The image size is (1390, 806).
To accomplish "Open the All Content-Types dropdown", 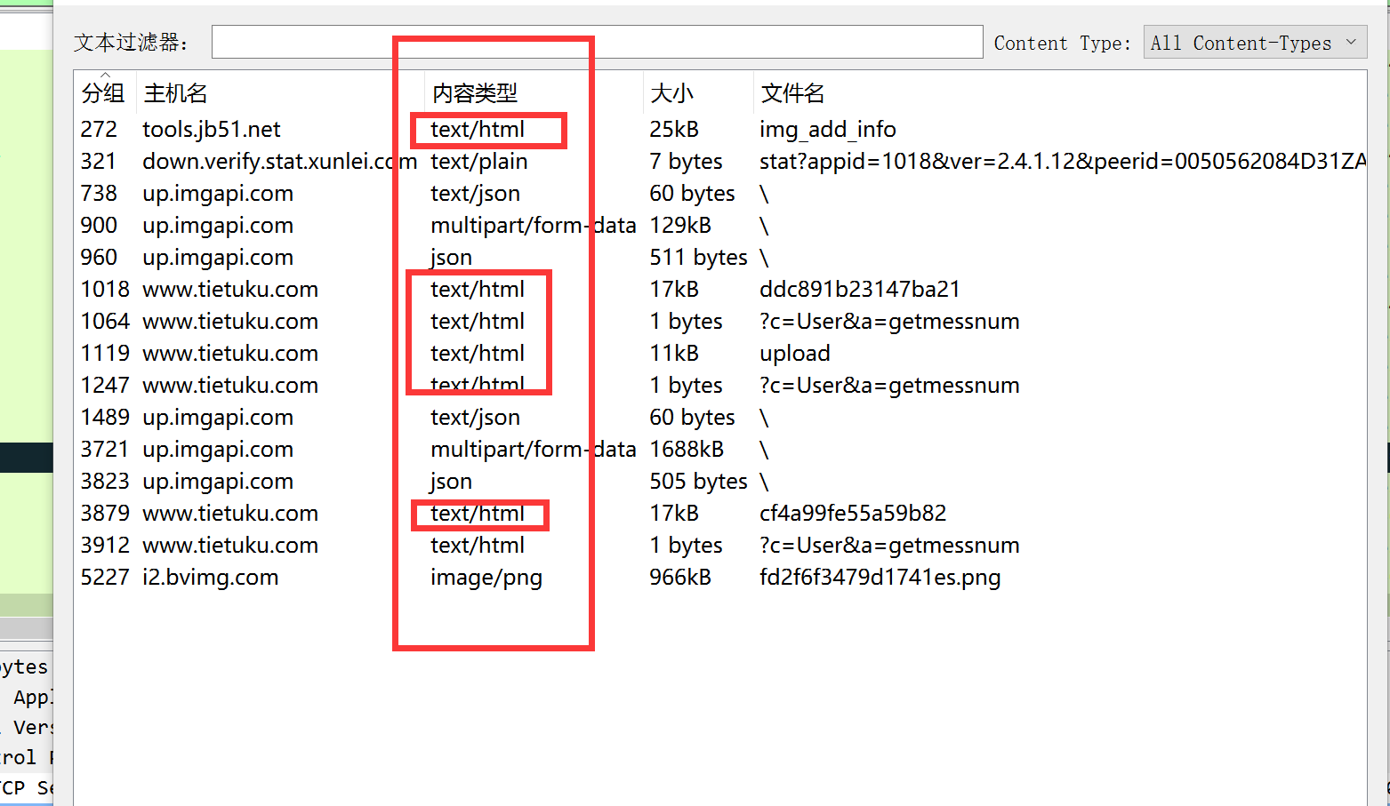I will tap(1255, 42).
